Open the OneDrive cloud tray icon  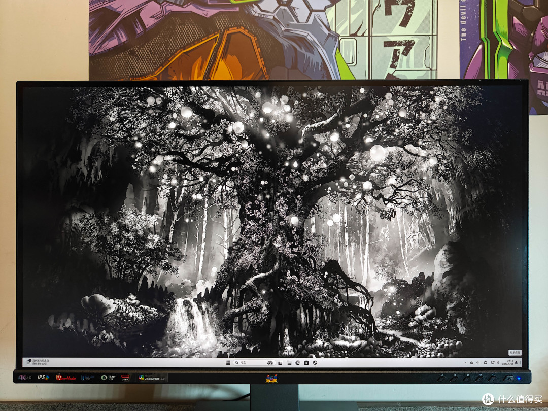[472, 363]
